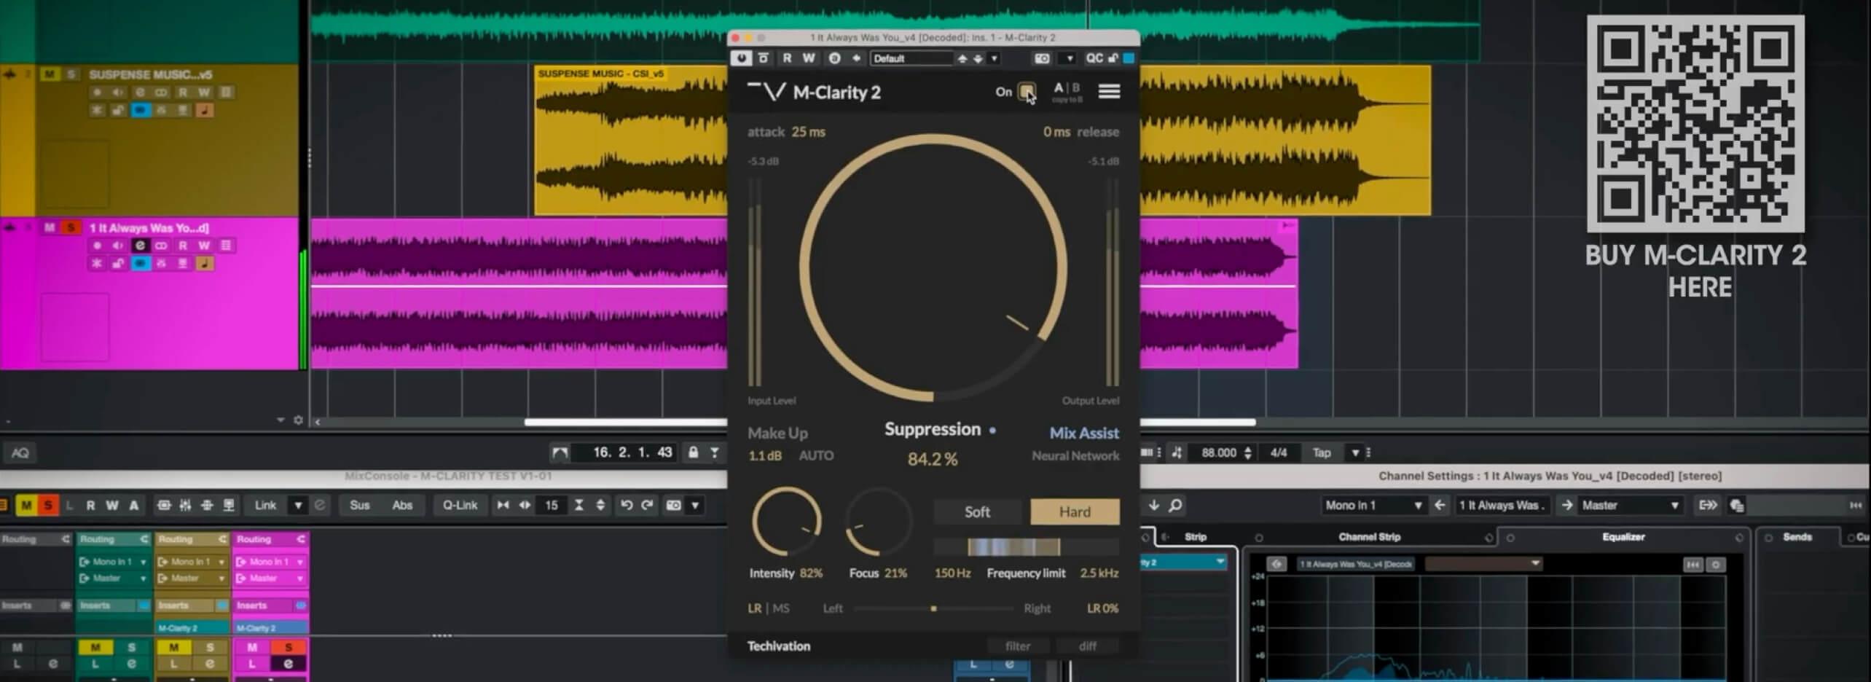Screen dimensions: 1871x682
Task: Switch to the Channel Strip tab
Action: [x=1369, y=537]
